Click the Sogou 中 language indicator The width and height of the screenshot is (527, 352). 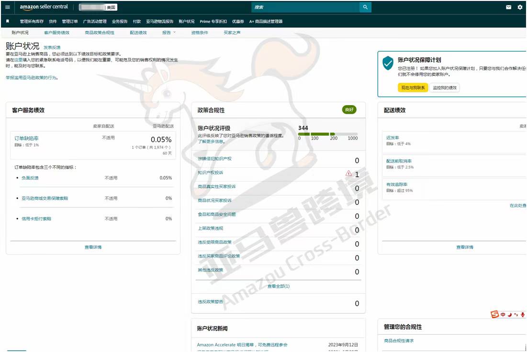pos(503,314)
